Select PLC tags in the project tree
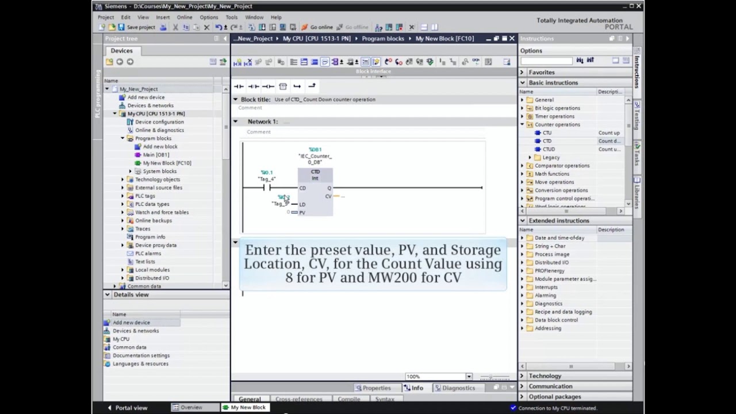Screen dimensions: 736x414 [145, 195]
